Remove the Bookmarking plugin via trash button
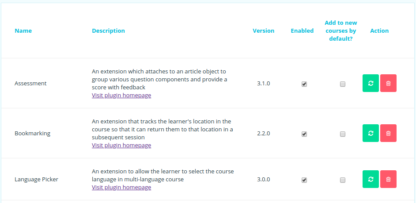The image size is (416, 203). [388, 133]
